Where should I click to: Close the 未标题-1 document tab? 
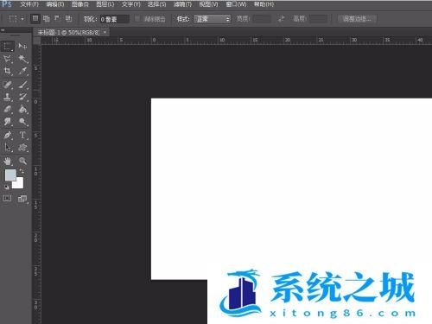pos(105,32)
